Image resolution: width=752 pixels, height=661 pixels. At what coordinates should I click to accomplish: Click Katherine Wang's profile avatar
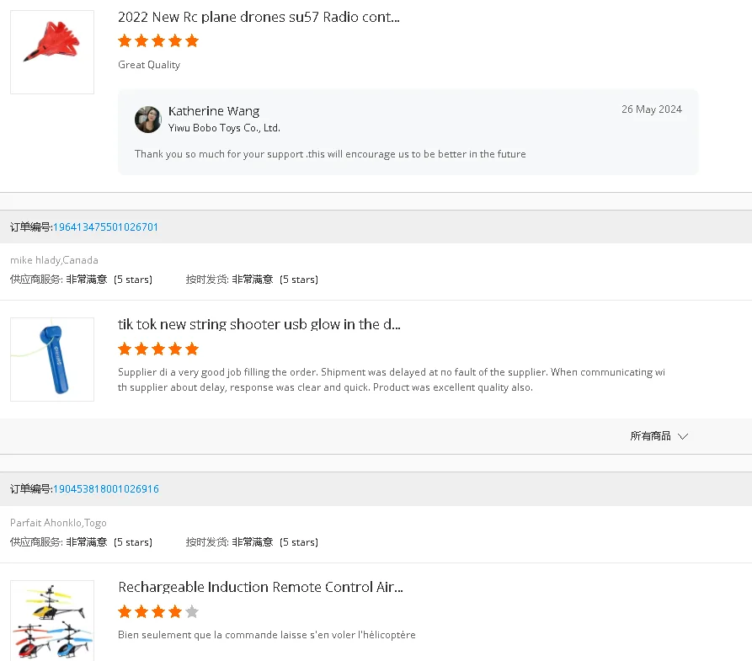[148, 120]
